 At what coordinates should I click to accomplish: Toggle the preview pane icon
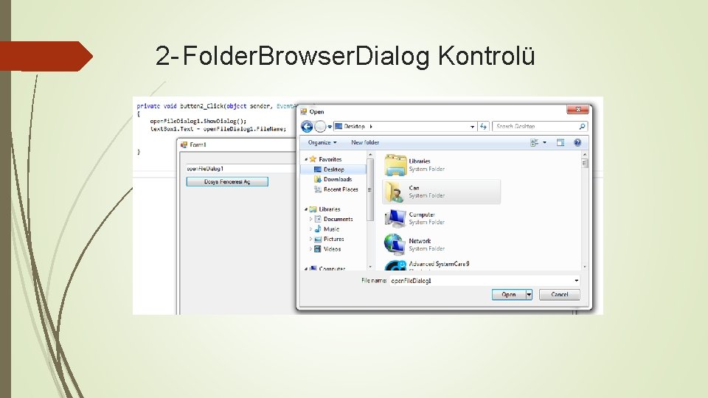pos(560,142)
